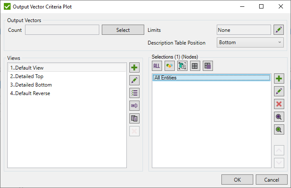Confirm dialog with OK button
Screen dimensions: 291x188
[237, 180]
